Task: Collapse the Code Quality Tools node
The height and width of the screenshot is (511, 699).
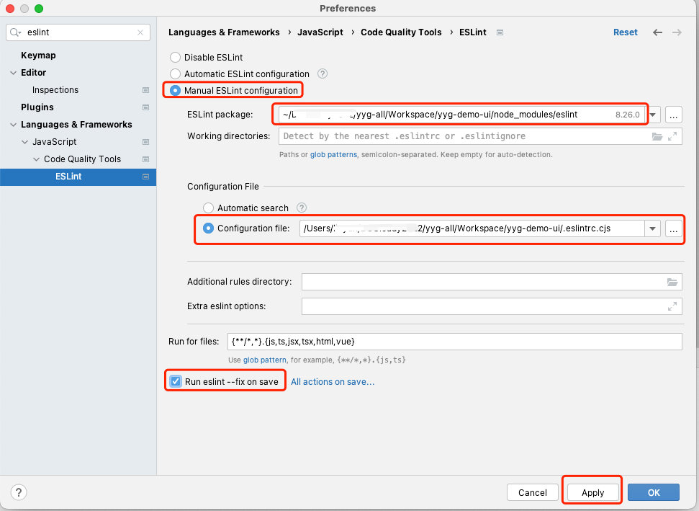Action: 37,159
